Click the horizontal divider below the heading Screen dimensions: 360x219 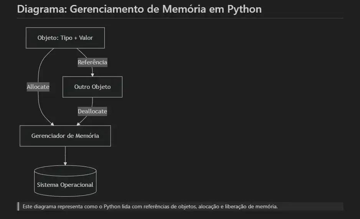pos(180,18)
